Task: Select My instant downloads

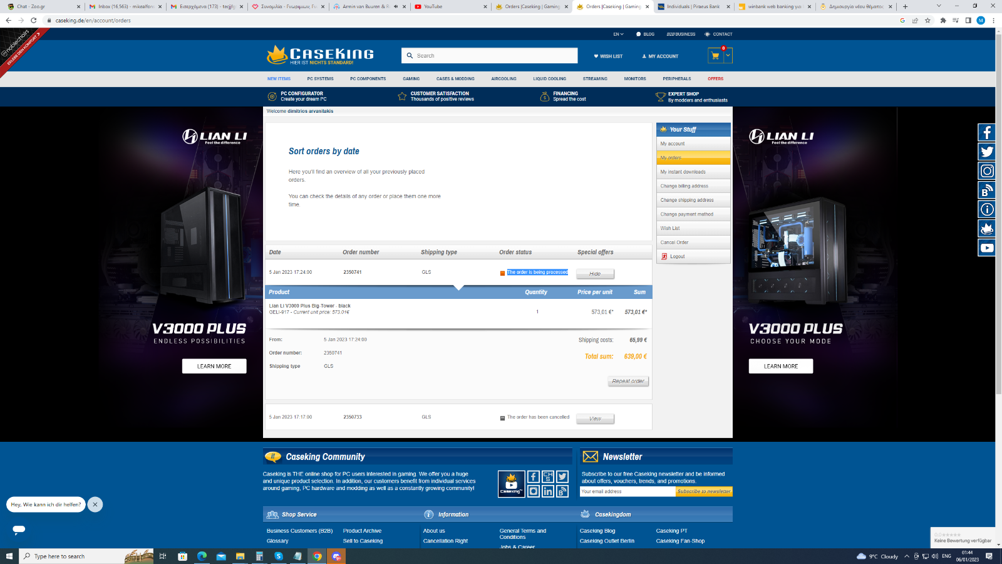Action: pyautogui.click(x=693, y=172)
